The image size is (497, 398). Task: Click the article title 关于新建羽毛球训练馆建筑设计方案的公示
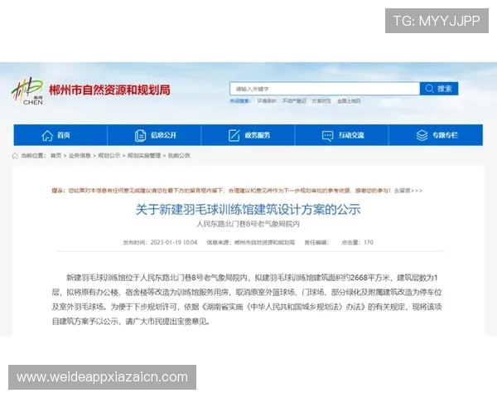tap(248, 210)
